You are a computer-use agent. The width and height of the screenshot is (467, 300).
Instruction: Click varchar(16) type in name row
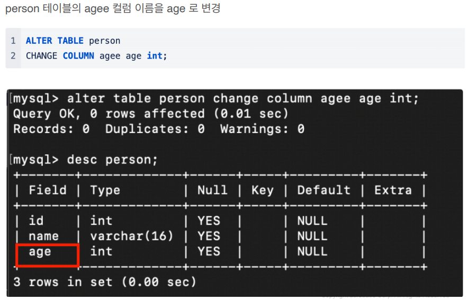[x=132, y=236]
